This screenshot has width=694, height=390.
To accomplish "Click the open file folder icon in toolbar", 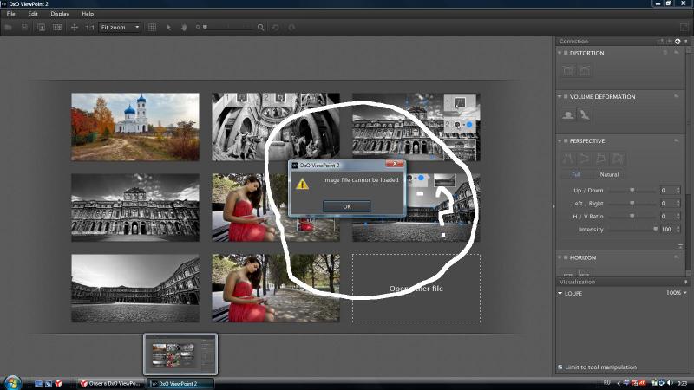I will (8, 28).
